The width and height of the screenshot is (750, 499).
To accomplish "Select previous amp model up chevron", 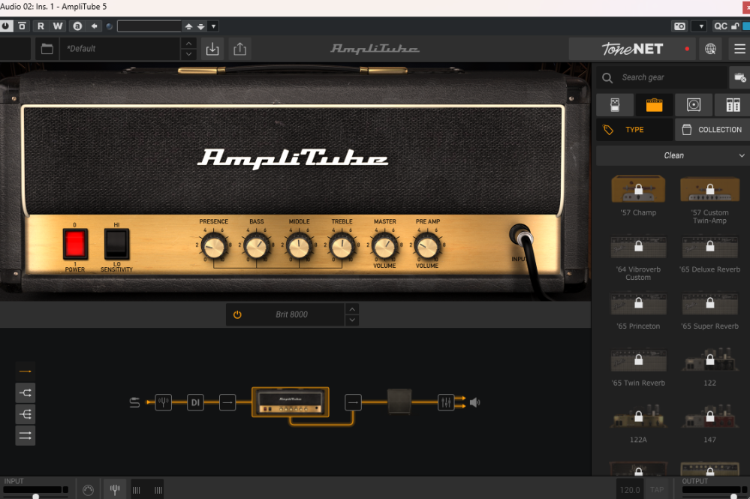I will click(x=352, y=309).
